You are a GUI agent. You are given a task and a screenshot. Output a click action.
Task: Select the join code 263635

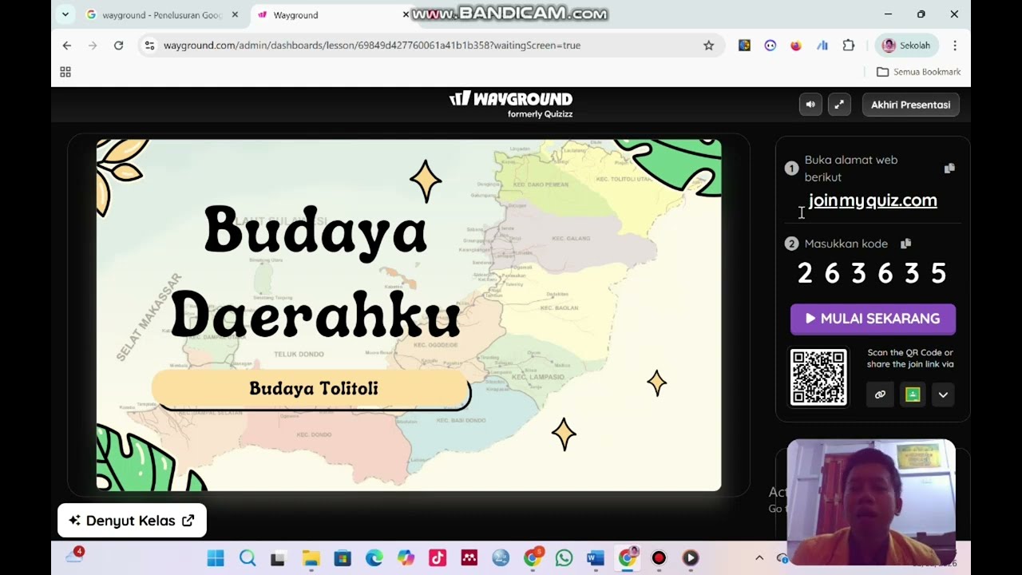tap(872, 273)
